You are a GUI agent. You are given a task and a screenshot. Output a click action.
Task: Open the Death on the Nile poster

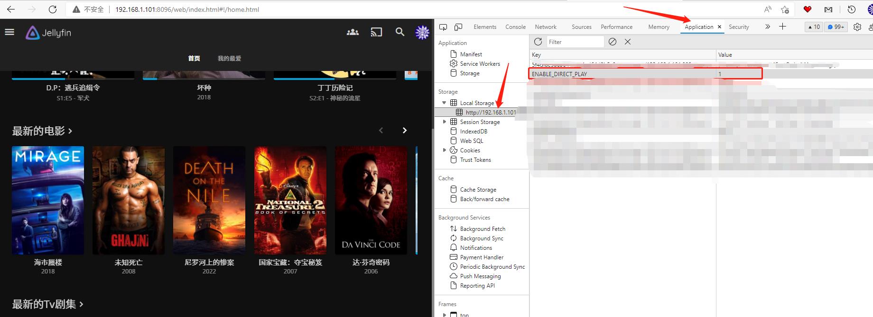coord(209,200)
